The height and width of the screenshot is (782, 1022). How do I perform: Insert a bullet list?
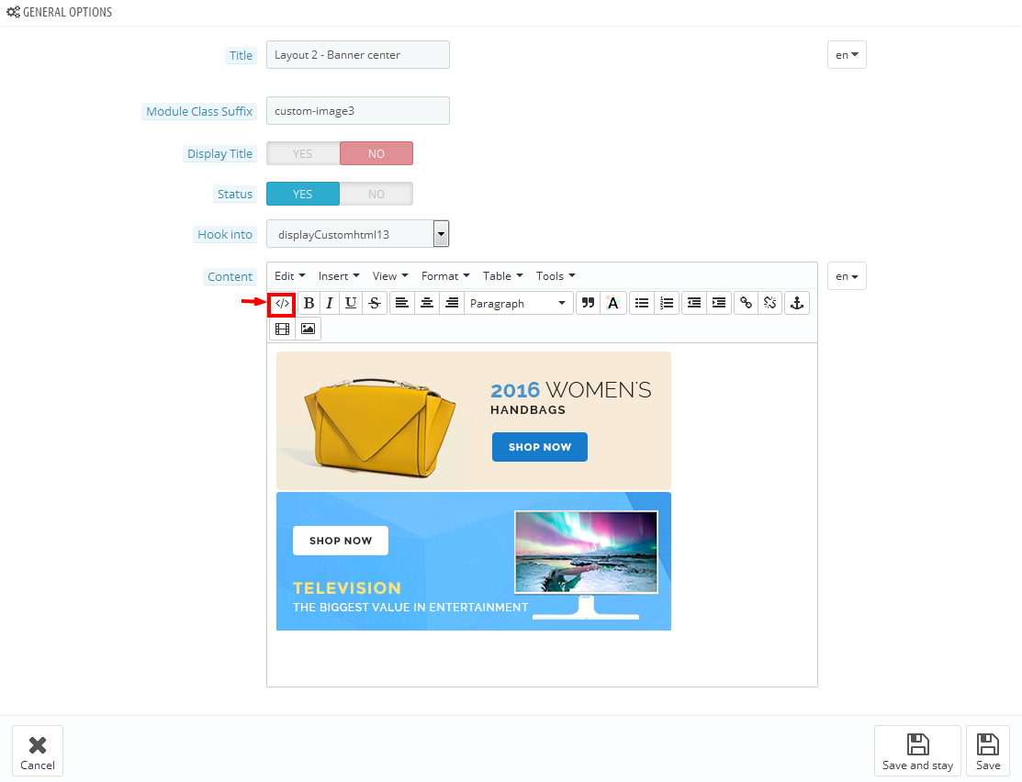click(x=642, y=303)
